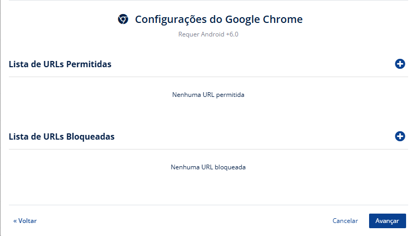Click the Requer Android +6.0 subtitle
Screen dimensions: 416x236
209,34
